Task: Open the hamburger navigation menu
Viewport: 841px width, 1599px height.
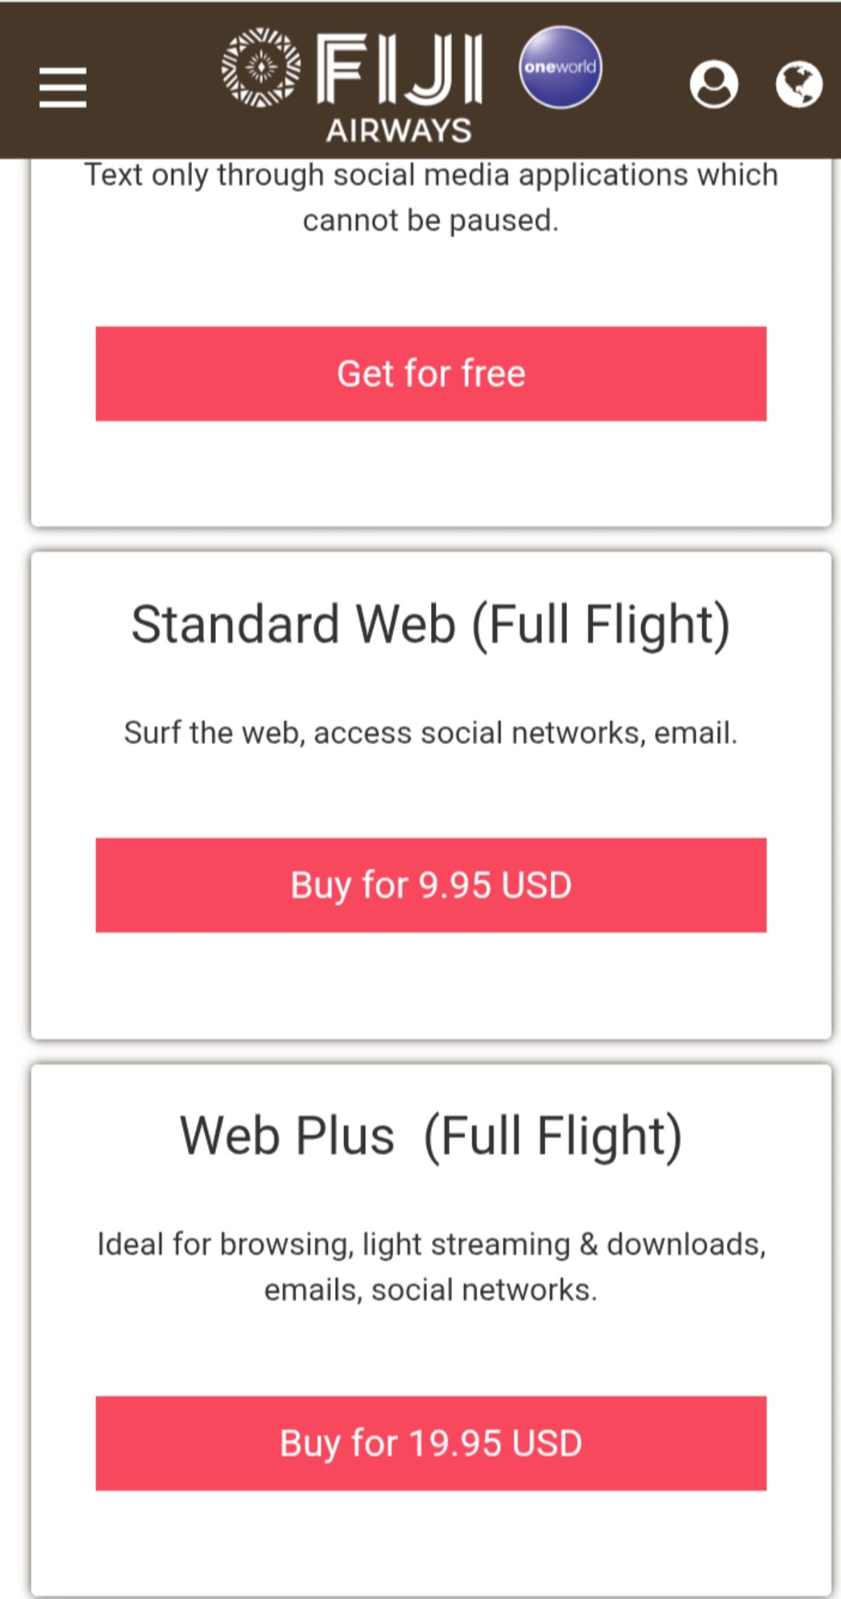Action: tap(63, 88)
